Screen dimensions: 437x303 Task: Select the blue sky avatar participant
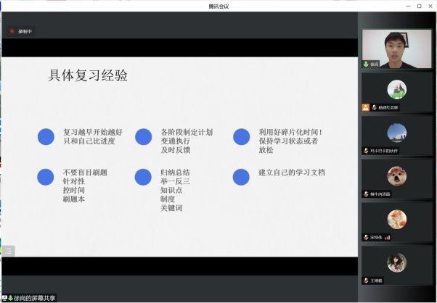[397, 133]
